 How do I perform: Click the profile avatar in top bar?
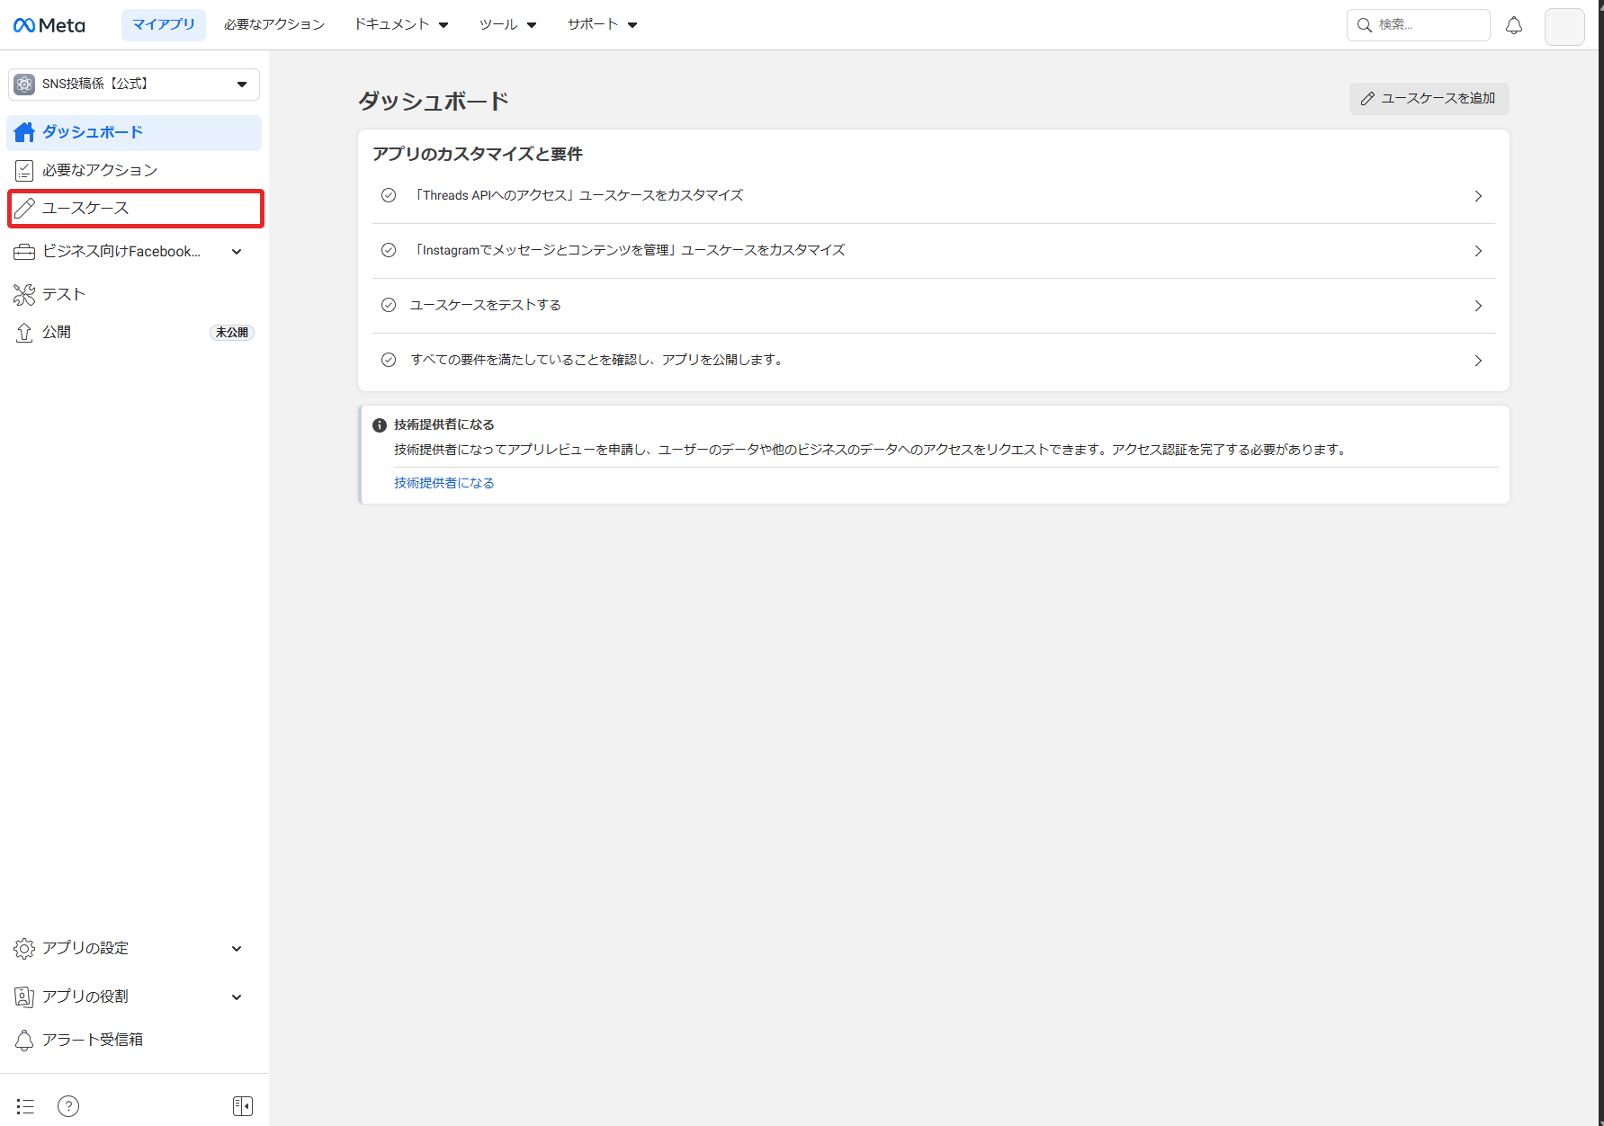[x=1564, y=26]
